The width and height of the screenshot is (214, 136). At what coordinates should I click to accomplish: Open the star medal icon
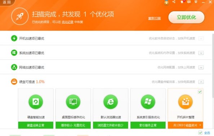coord(166,3)
